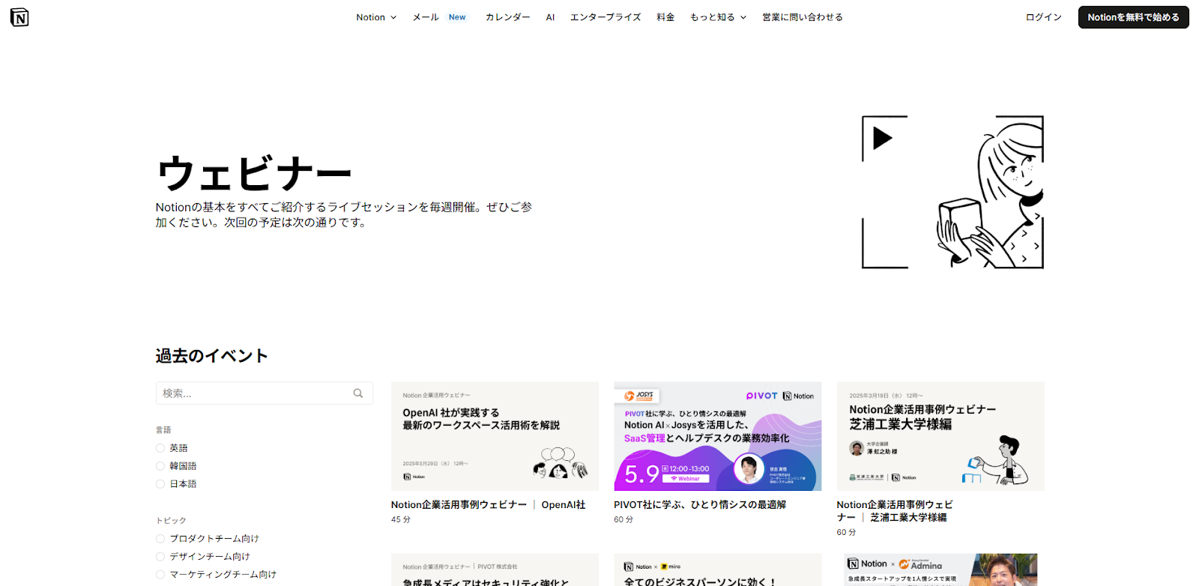
Task: Open the OpenAI社 webinar thumbnail
Action: pyautogui.click(x=495, y=436)
